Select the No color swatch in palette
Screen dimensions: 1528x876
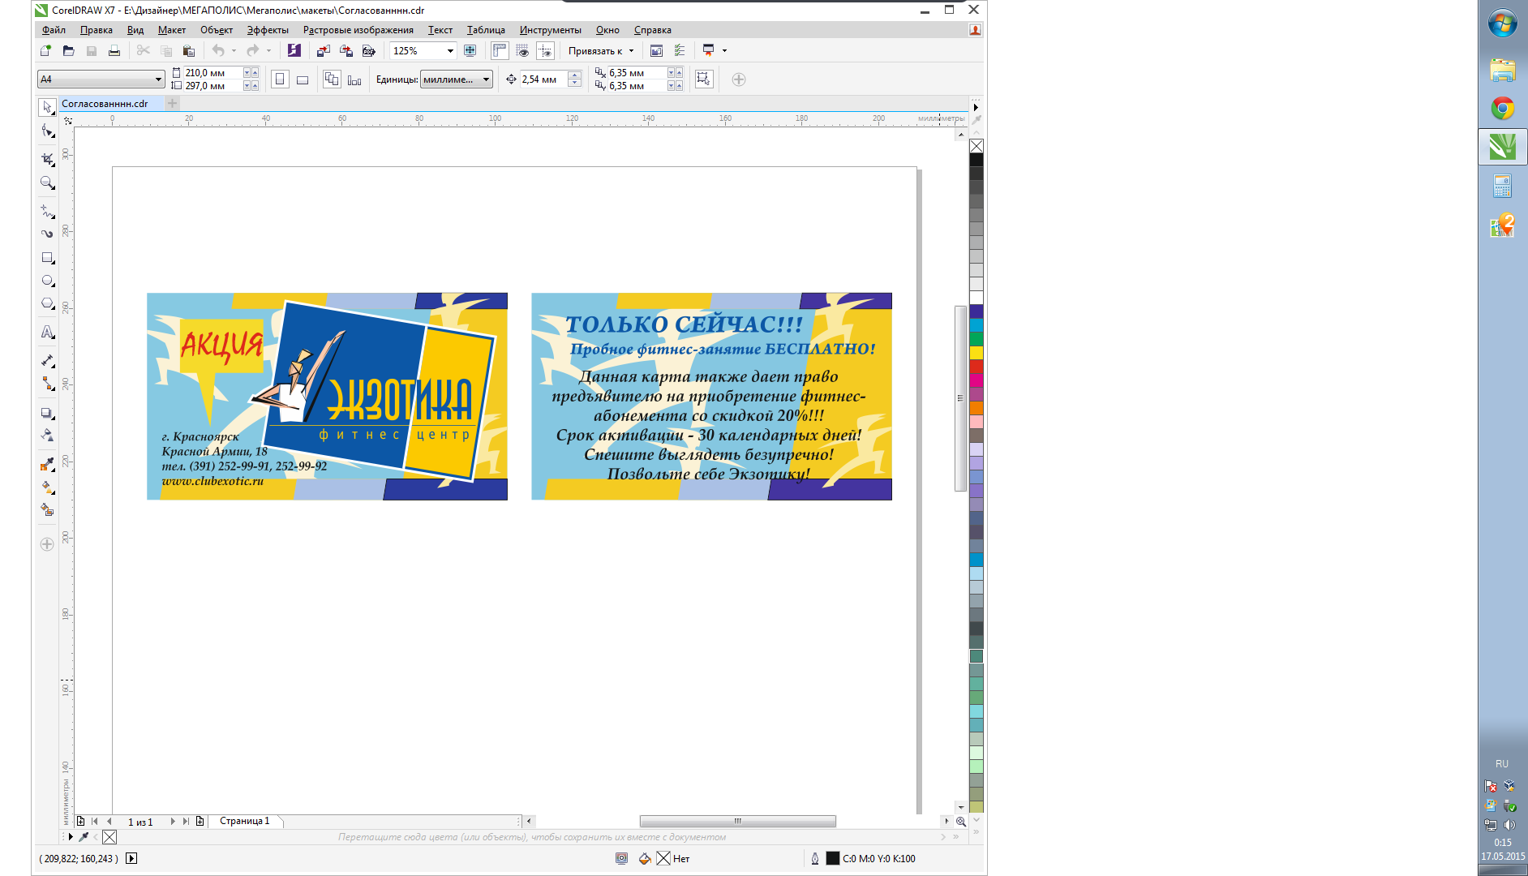click(976, 146)
